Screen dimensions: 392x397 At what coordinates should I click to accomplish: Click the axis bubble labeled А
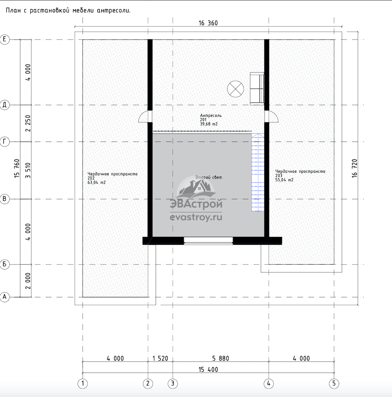point(5,297)
